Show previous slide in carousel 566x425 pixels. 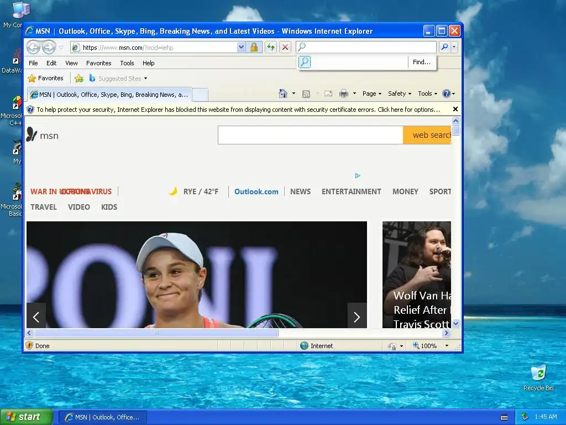click(36, 317)
